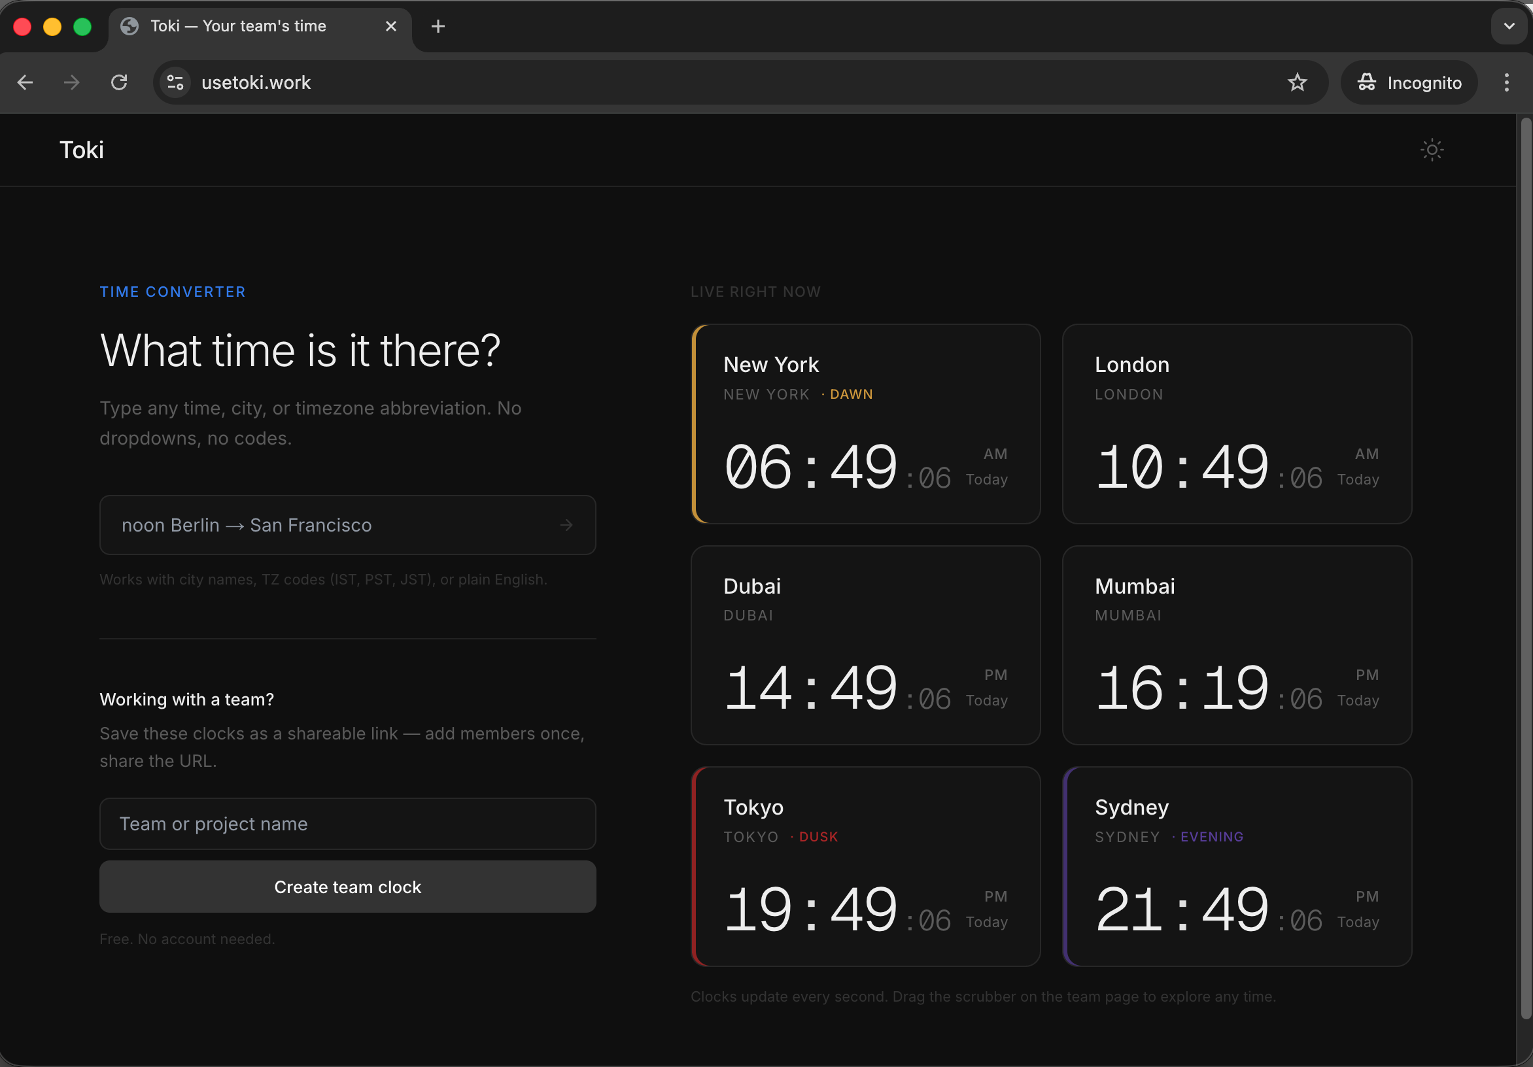Click the Incognito indicator icon
This screenshot has width=1533, height=1067.
tap(1367, 82)
